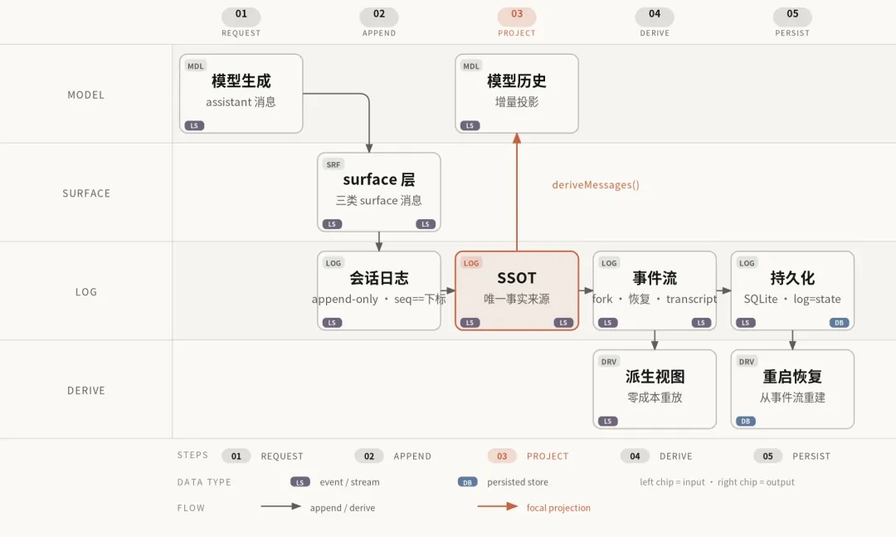Click the LOG row label on the left
Viewport: 896px width, 537px height.
[86, 291]
